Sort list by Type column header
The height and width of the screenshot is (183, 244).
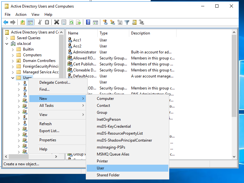click(x=113, y=33)
